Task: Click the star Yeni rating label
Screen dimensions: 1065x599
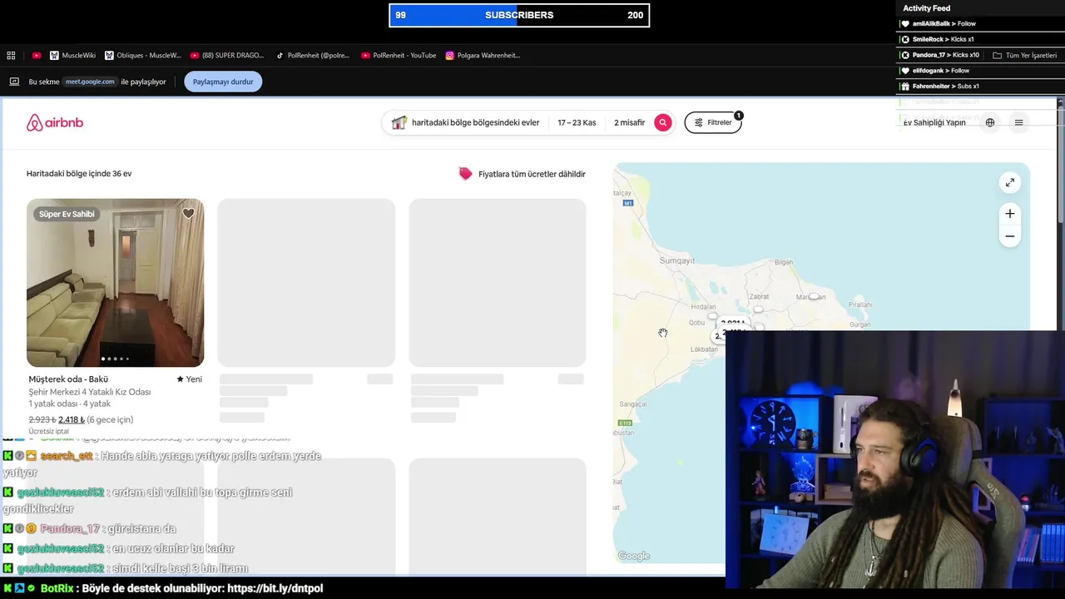Action: (189, 379)
